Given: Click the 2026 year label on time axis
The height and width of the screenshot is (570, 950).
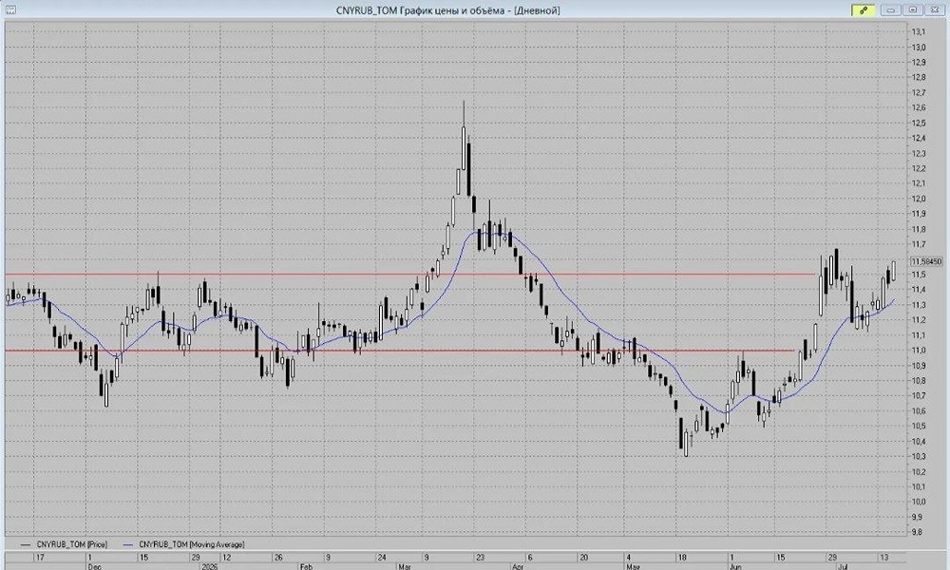Looking at the screenshot, I should 209,566.
